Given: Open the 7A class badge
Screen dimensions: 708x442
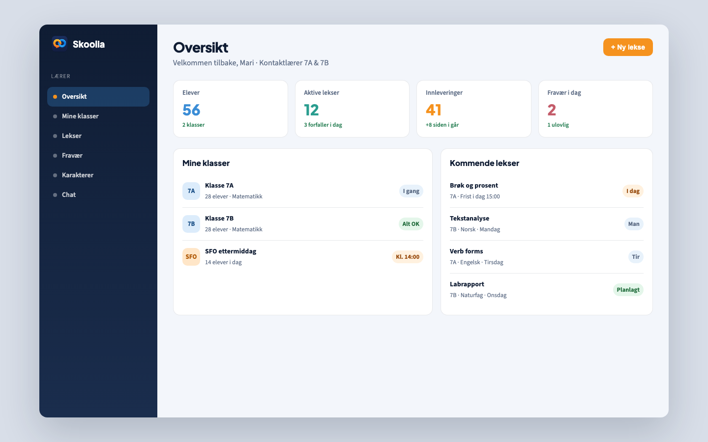Looking at the screenshot, I should point(191,191).
